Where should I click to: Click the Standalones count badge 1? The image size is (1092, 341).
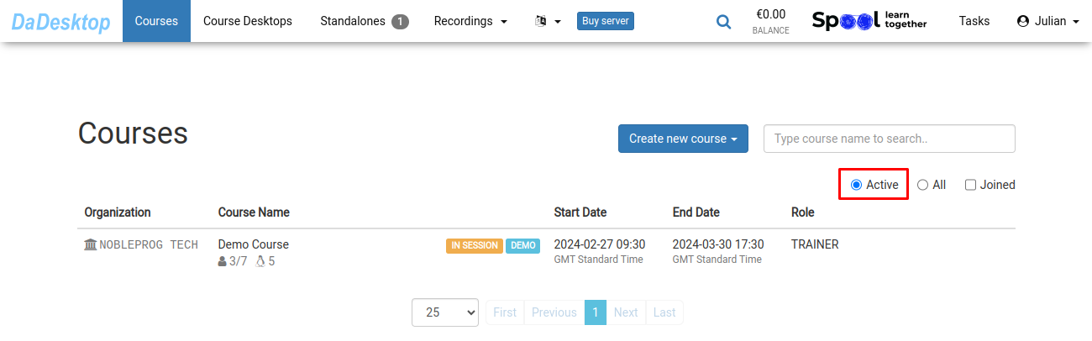click(x=400, y=21)
